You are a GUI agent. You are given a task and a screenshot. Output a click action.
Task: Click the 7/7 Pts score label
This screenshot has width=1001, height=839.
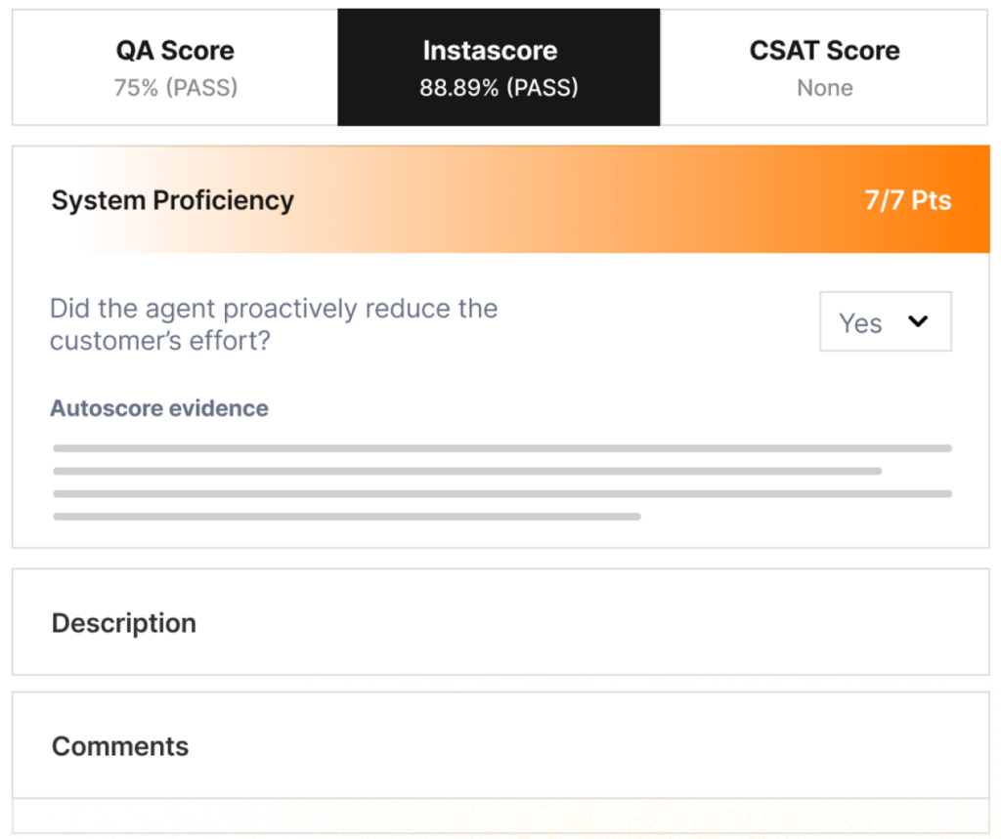(907, 200)
